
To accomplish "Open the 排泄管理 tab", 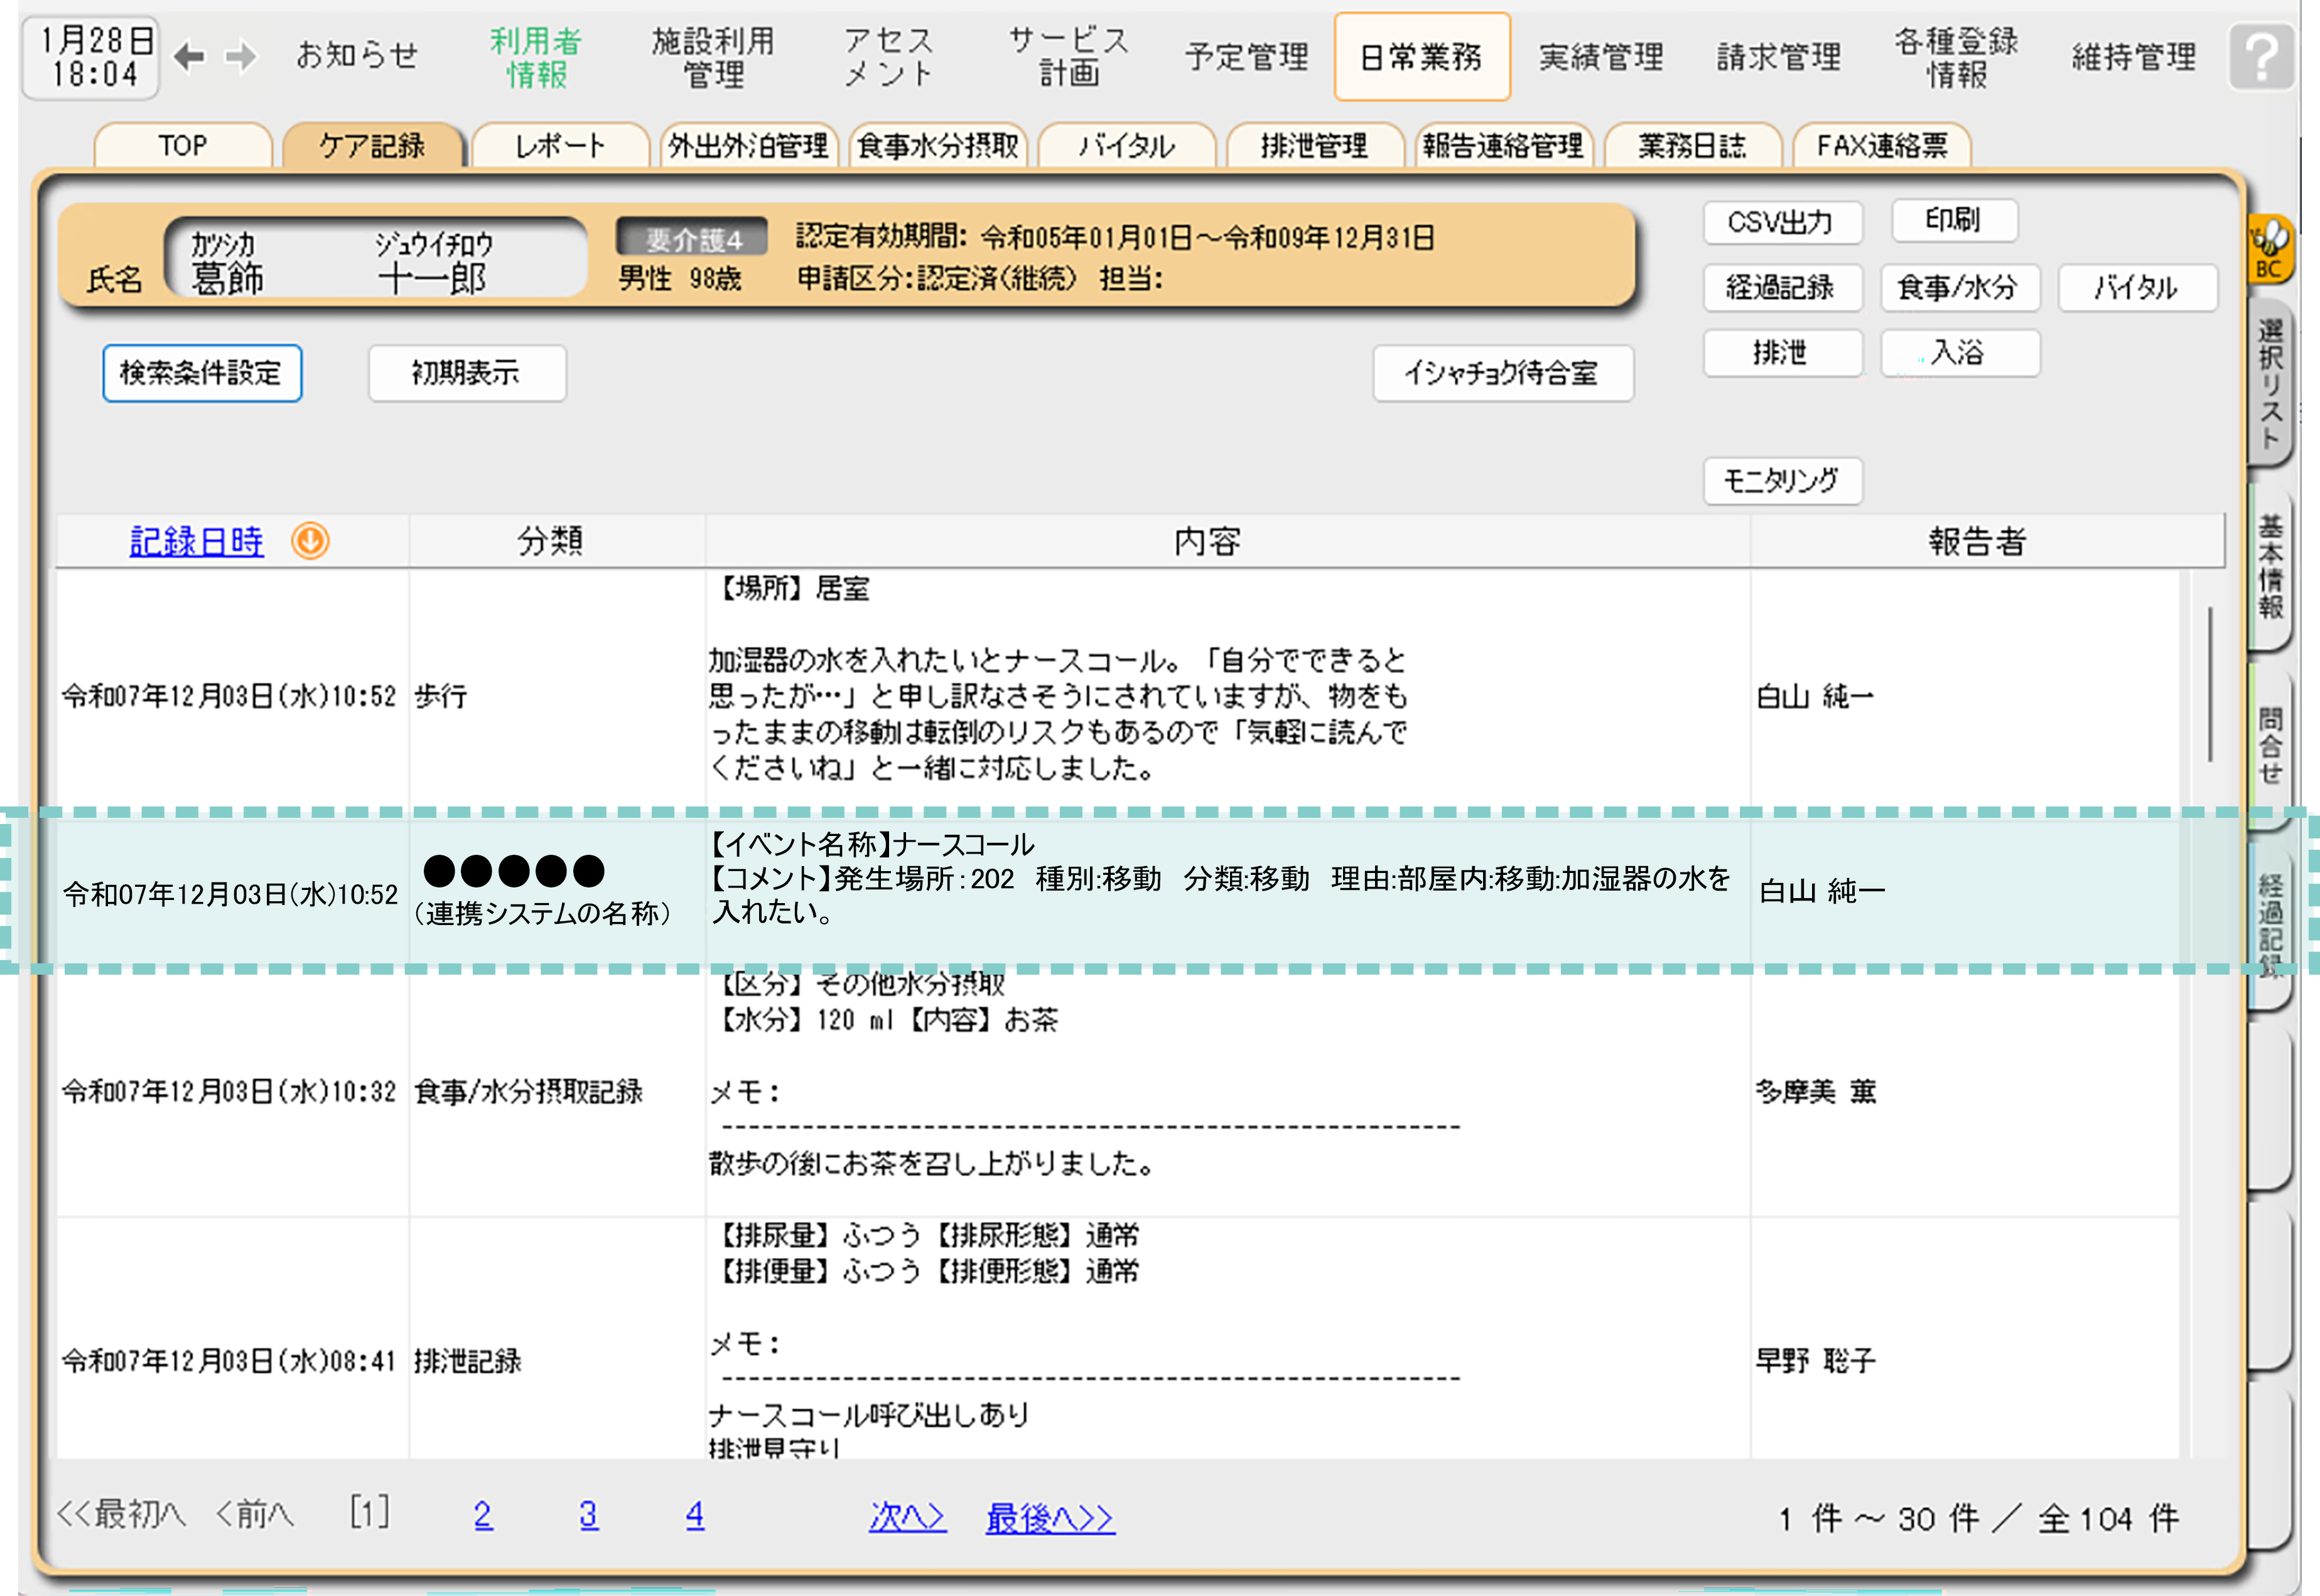I will [x=1314, y=146].
